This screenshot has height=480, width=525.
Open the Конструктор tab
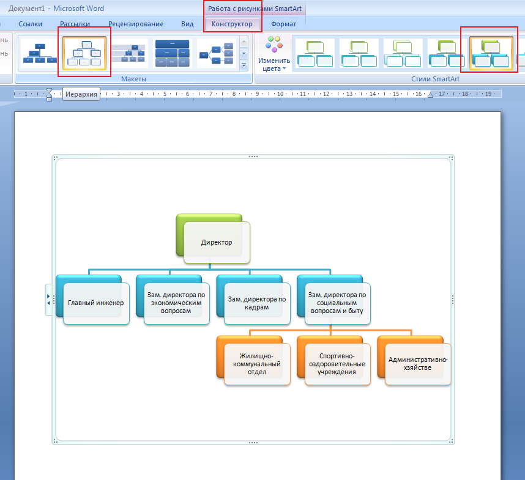(232, 24)
